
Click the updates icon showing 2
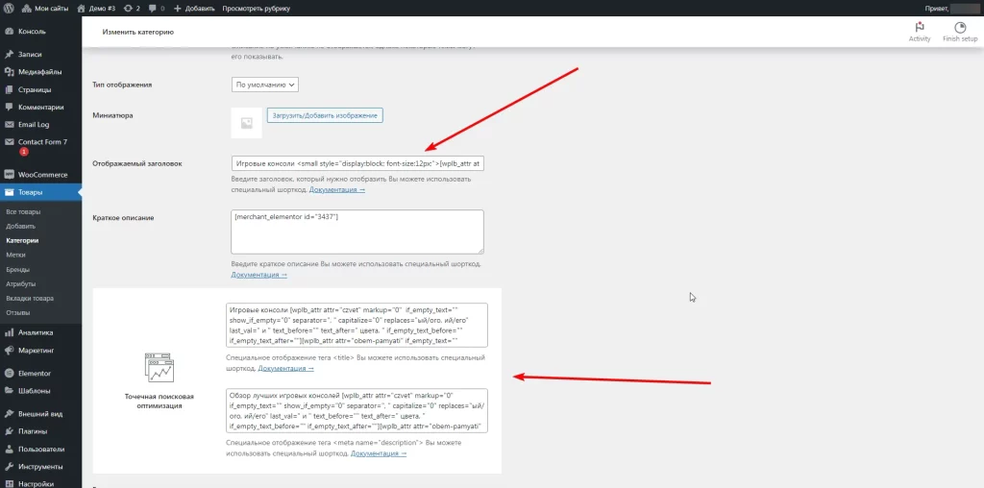(x=132, y=8)
